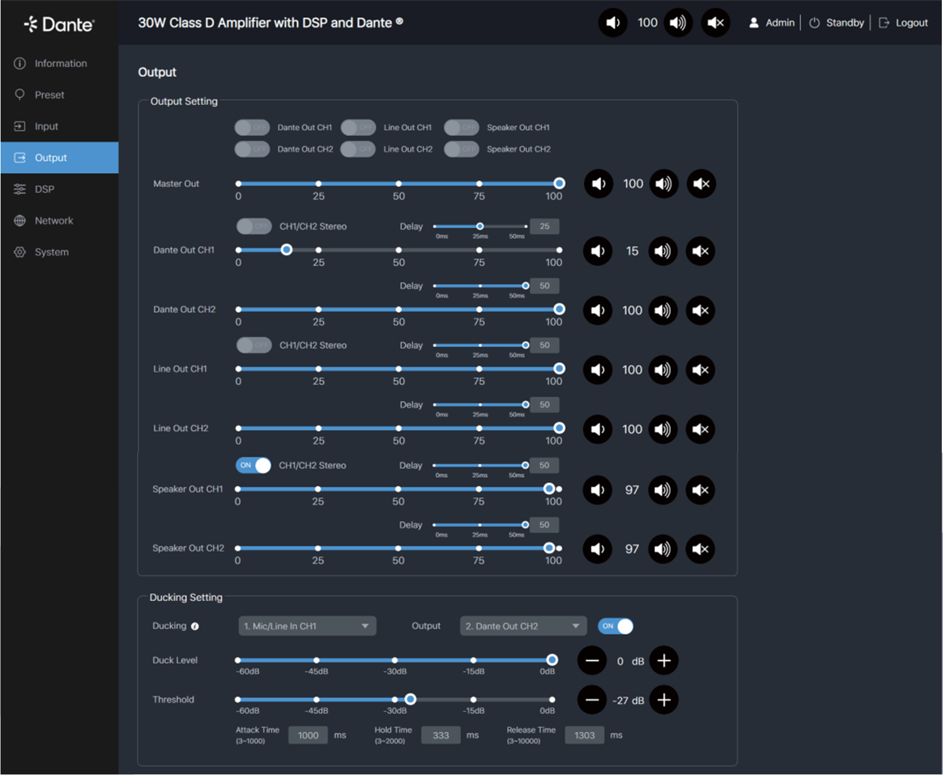Open the DSP page in sidebar
Viewport: 943px width, 775px height.
44,189
